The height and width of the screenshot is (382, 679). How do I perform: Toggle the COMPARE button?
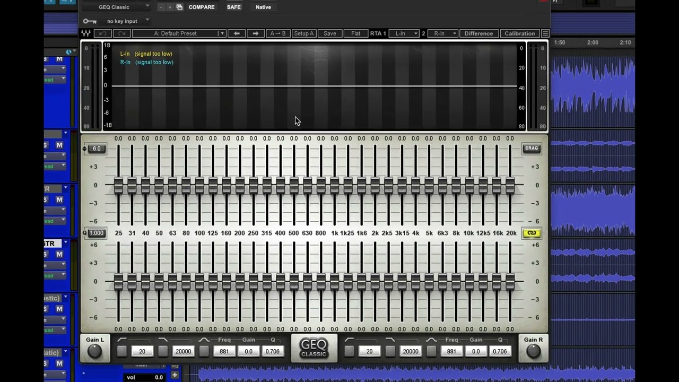(202, 7)
